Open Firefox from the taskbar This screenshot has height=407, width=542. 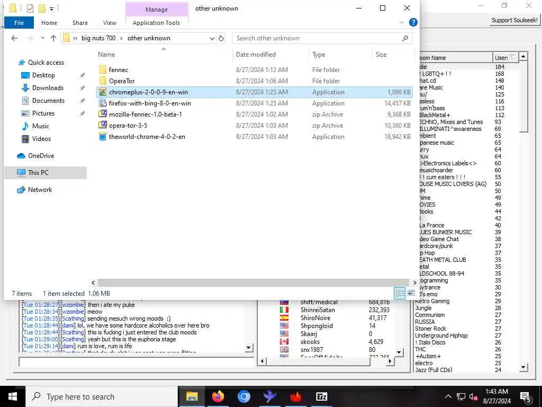[218, 396]
